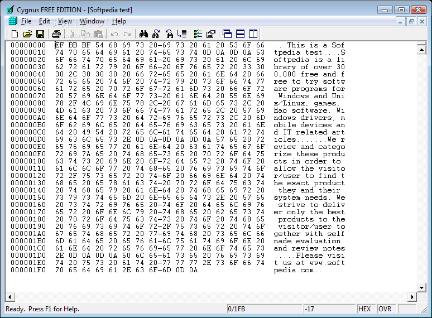432x318 pixels.
Task: Open the checklist options icon
Action: 198,34
